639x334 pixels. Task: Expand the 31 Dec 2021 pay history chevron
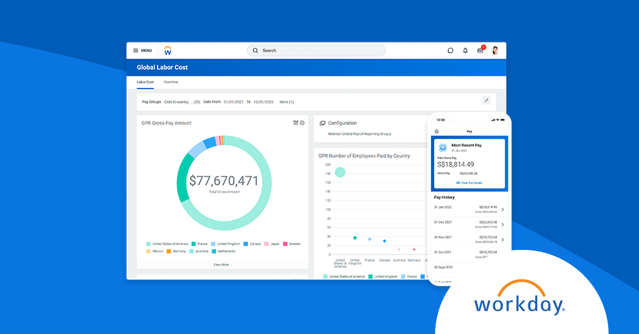[x=503, y=224]
